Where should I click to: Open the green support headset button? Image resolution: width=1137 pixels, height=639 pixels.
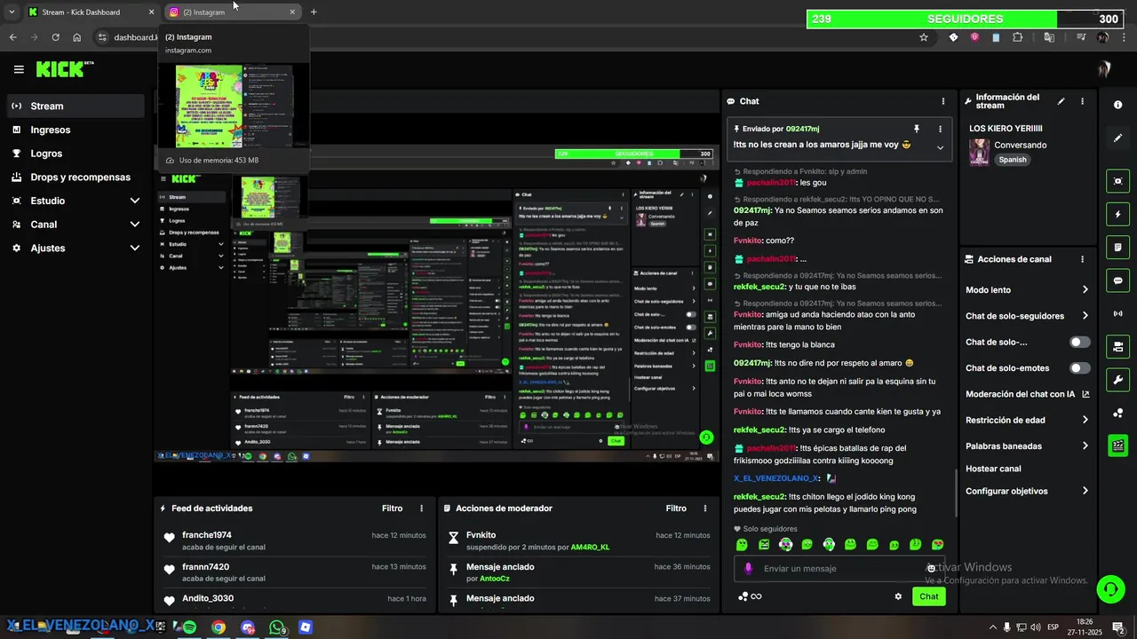click(1109, 588)
